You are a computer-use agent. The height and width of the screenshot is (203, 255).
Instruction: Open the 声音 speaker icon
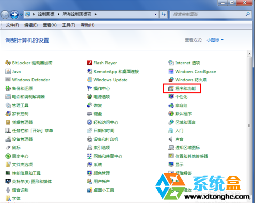point(171,139)
